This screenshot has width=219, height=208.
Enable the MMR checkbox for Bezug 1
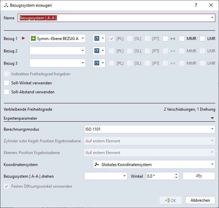pos(182,39)
